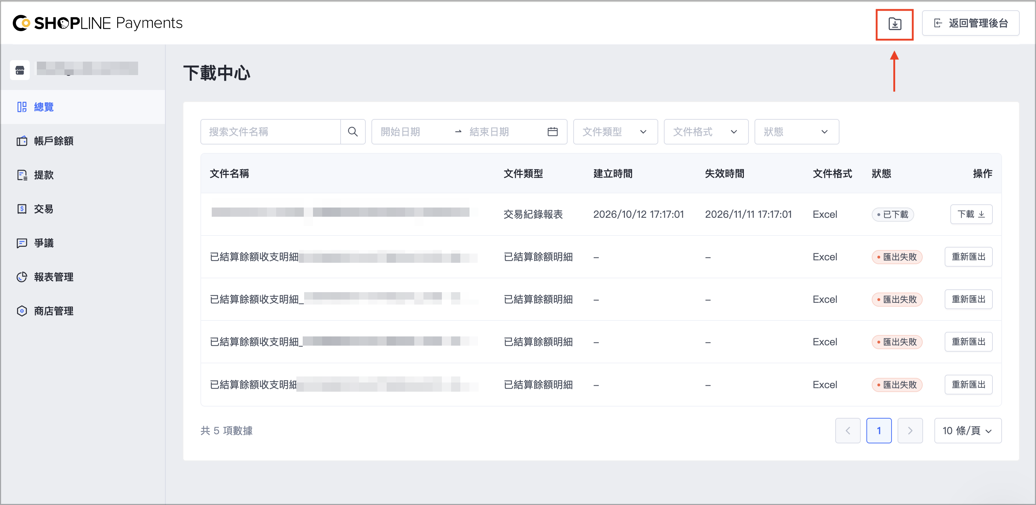Click the 2026/10/12 17:17:01 created time
1036x505 pixels.
point(638,214)
